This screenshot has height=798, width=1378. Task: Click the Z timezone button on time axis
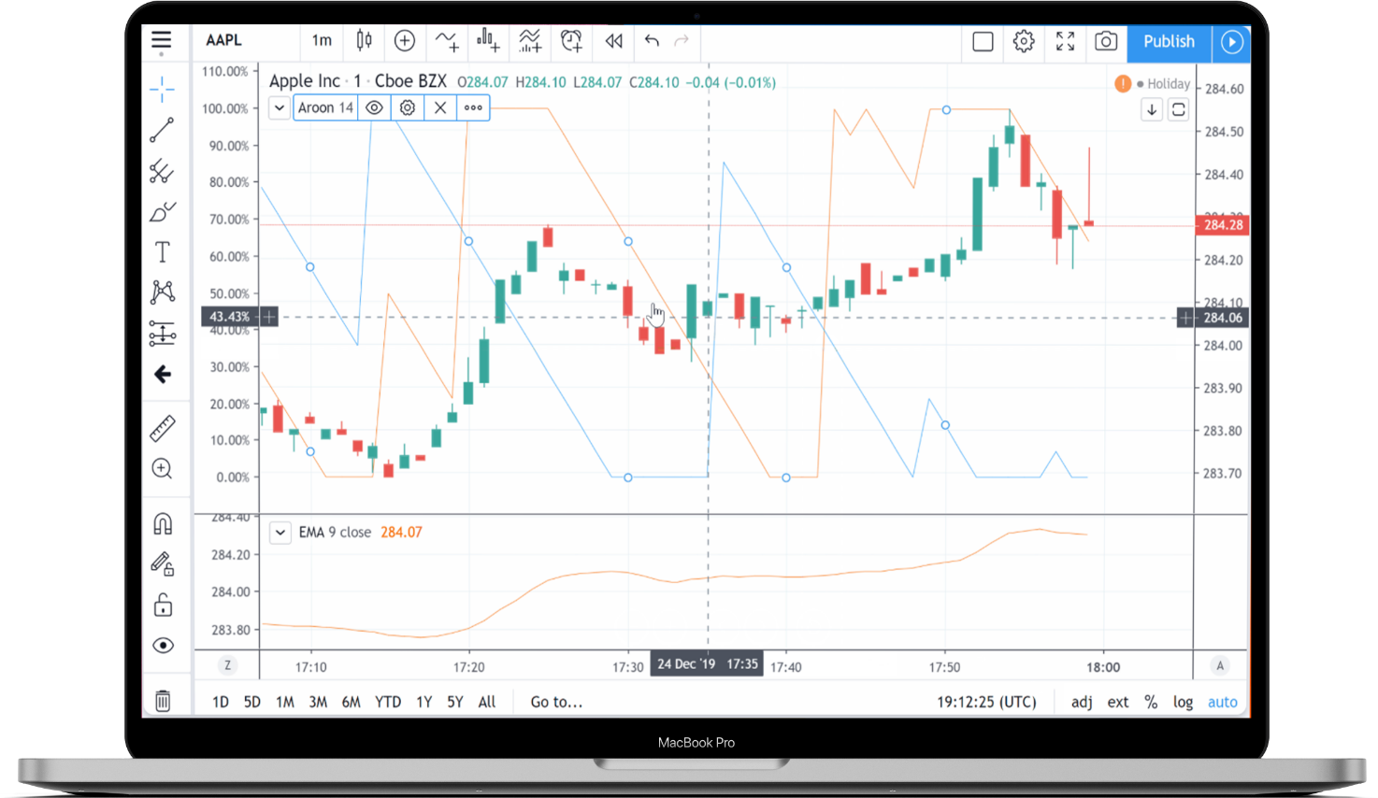coord(227,665)
